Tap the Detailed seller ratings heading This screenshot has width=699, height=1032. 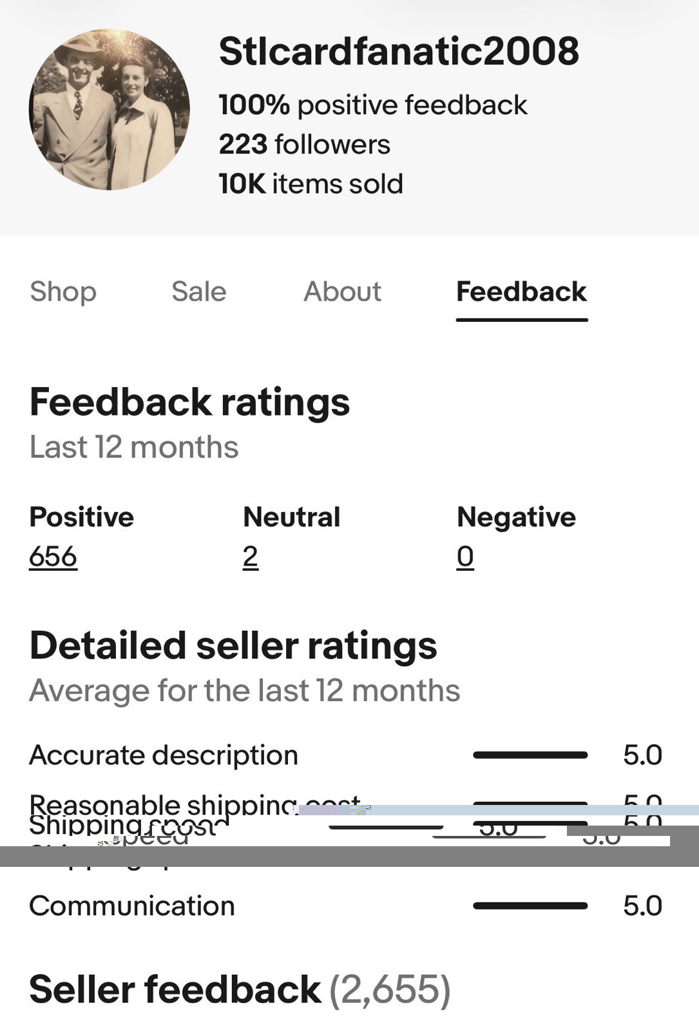[x=233, y=646]
